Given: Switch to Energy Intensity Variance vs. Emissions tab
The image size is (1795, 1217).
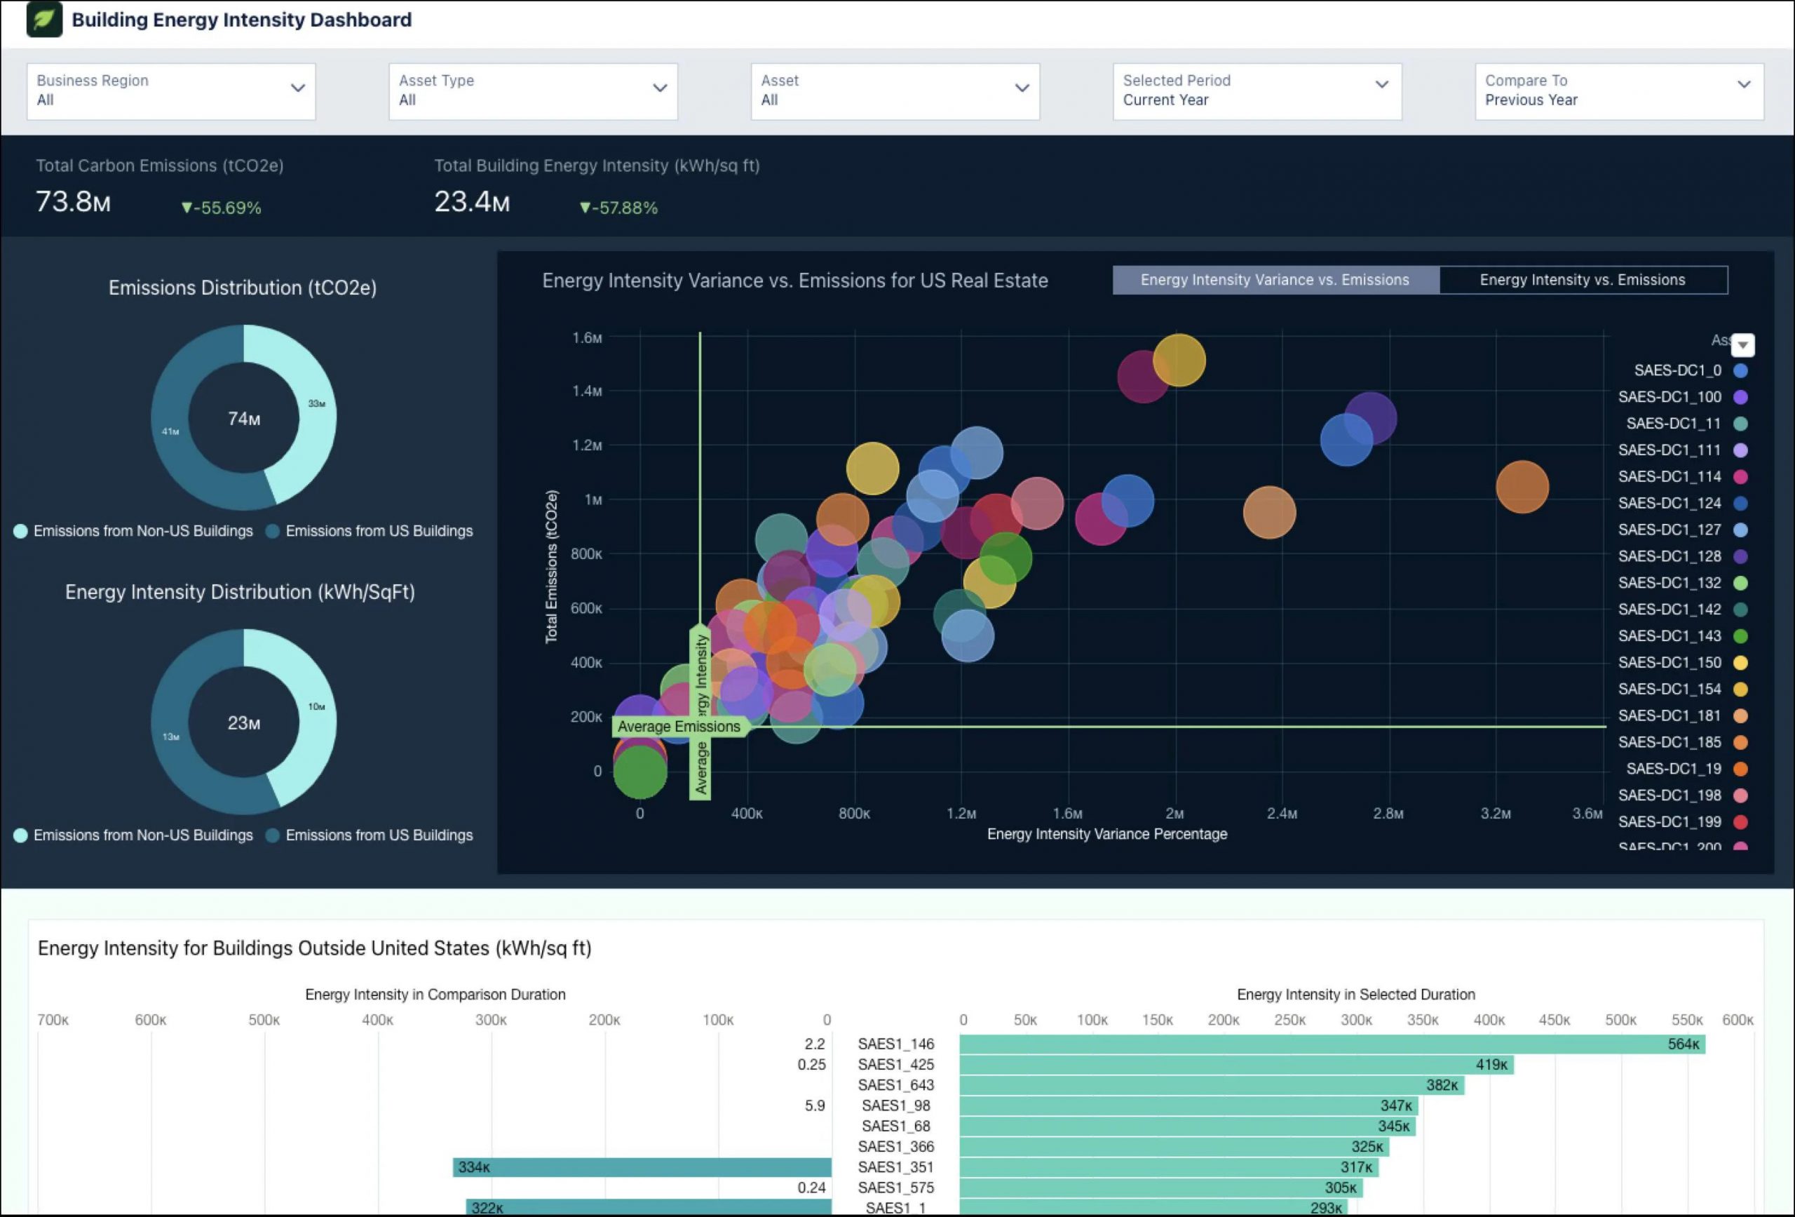Looking at the screenshot, I should pyautogui.click(x=1275, y=280).
